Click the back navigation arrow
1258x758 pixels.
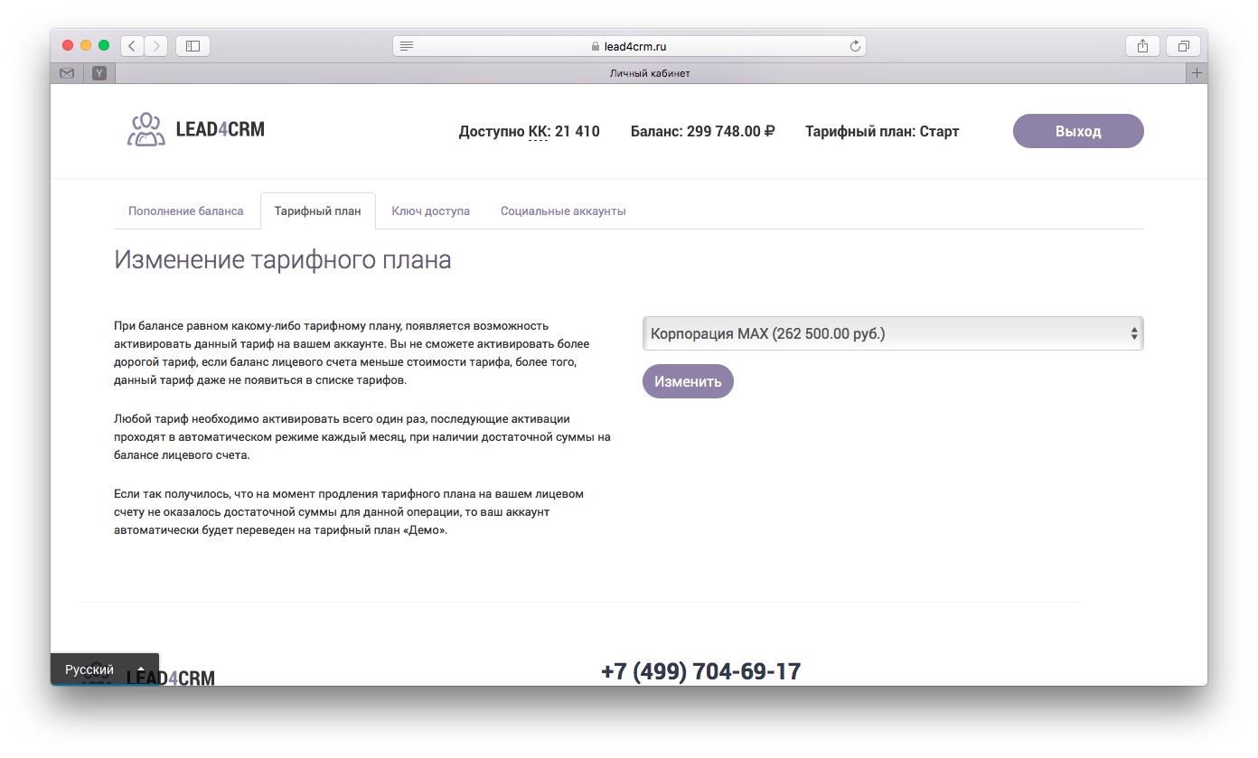[x=131, y=45]
